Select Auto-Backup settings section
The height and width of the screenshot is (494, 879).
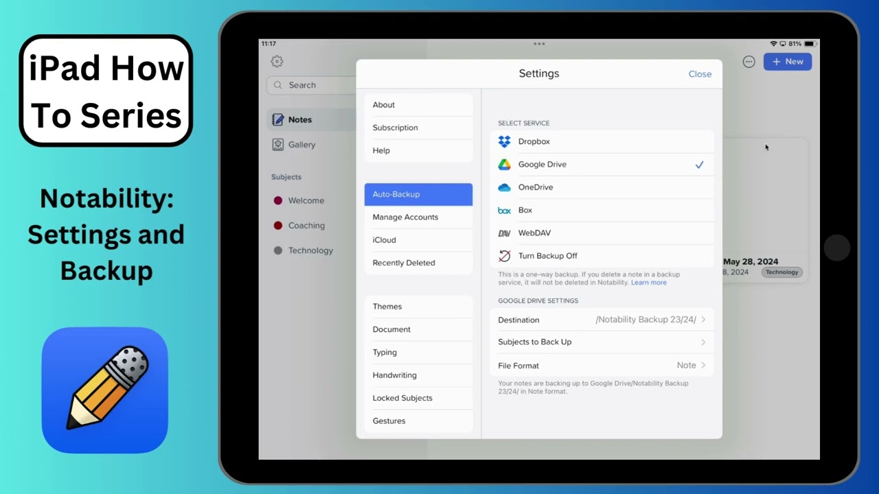pos(418,194)
